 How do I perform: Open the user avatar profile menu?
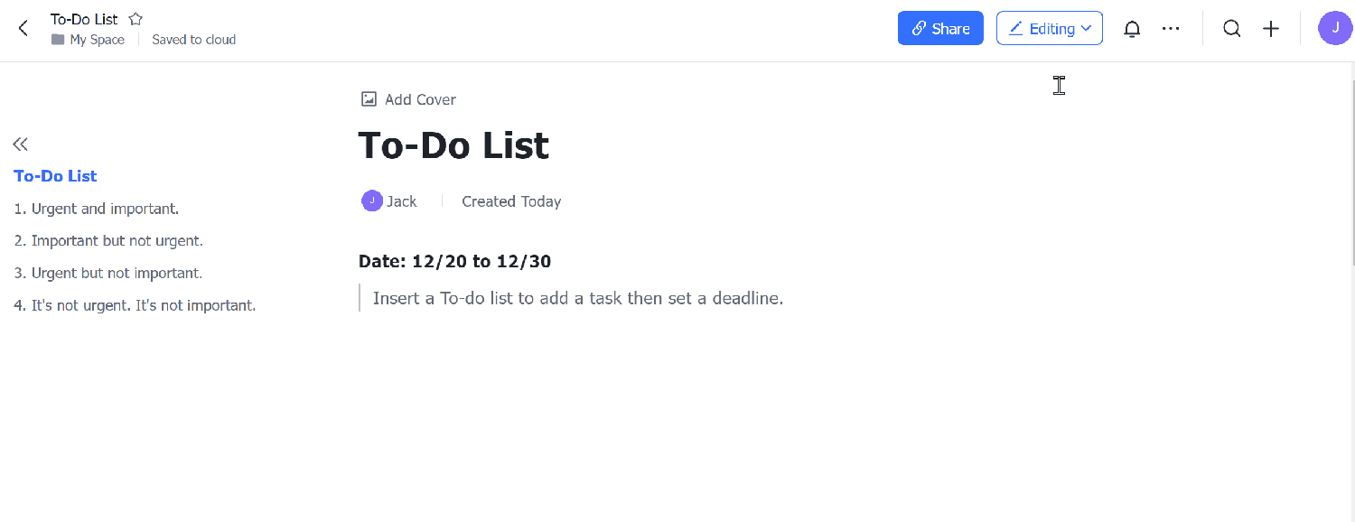[x=1335, y=28]
